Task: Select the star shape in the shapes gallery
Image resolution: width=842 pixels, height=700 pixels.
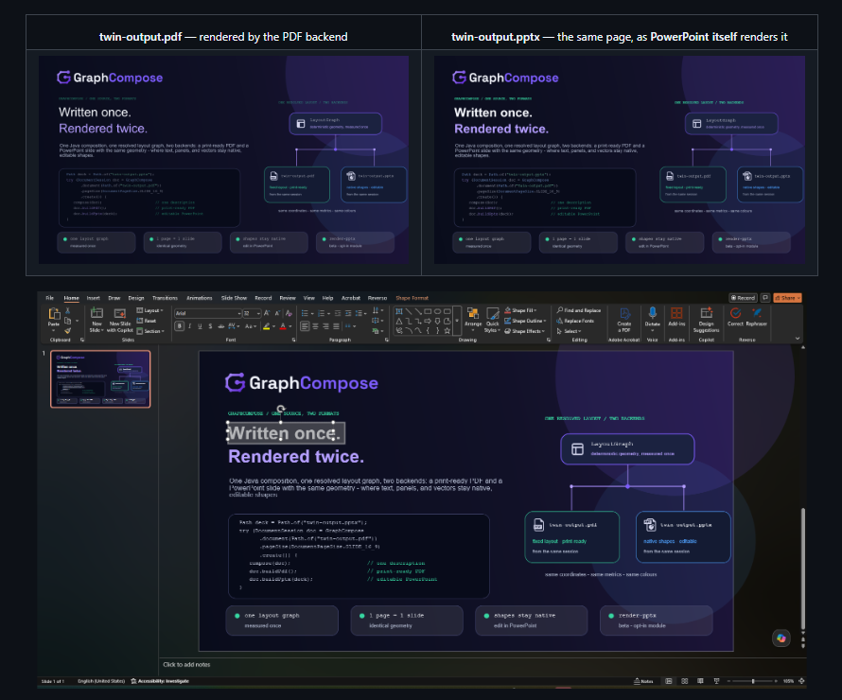Action: [x=447, y=331]
